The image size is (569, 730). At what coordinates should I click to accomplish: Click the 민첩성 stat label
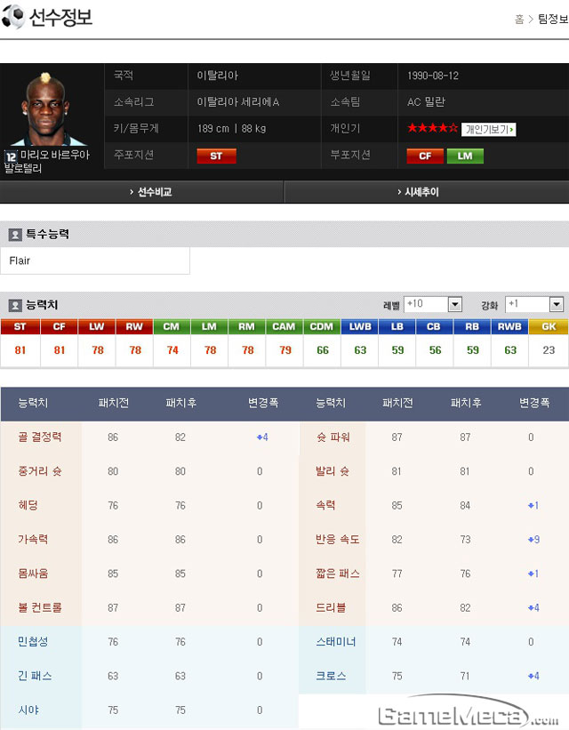coord(33,642)
